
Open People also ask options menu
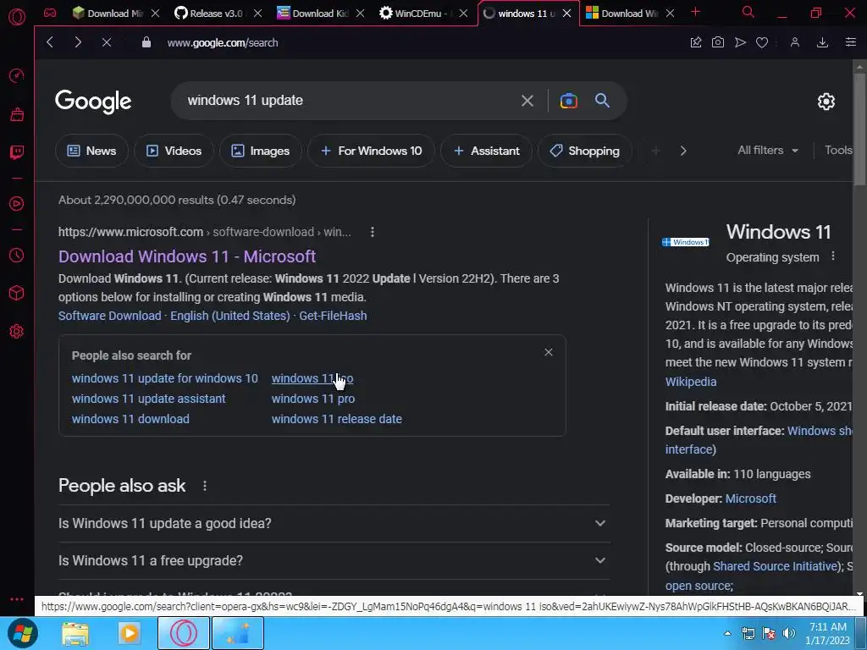[x=205, y=486]
